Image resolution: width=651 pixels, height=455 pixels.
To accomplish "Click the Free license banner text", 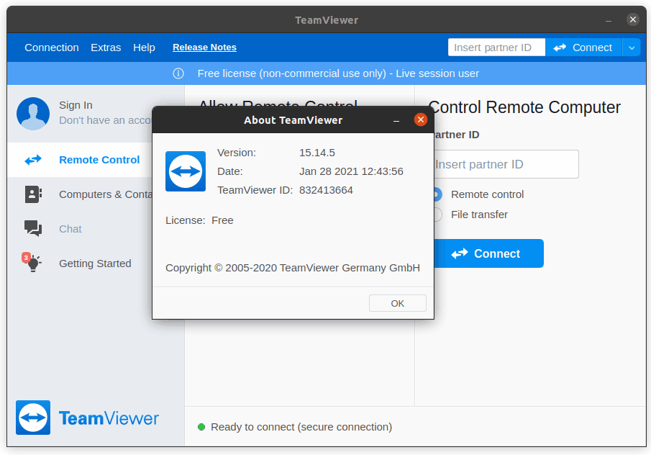I will [338, 73].
